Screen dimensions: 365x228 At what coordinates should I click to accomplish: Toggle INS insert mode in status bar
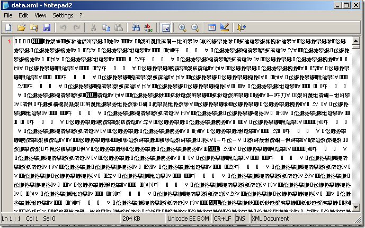[x=239, y=218]
